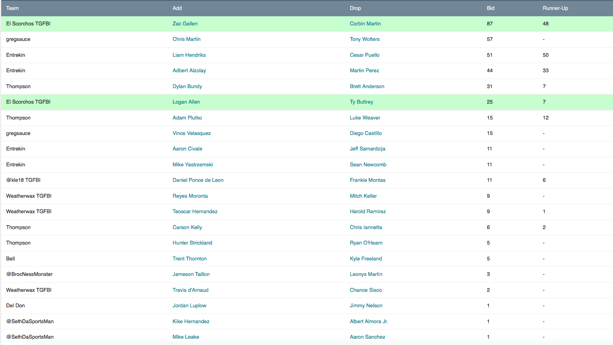
Task: Open Logan Allen player link
Action: coord(186,102)
